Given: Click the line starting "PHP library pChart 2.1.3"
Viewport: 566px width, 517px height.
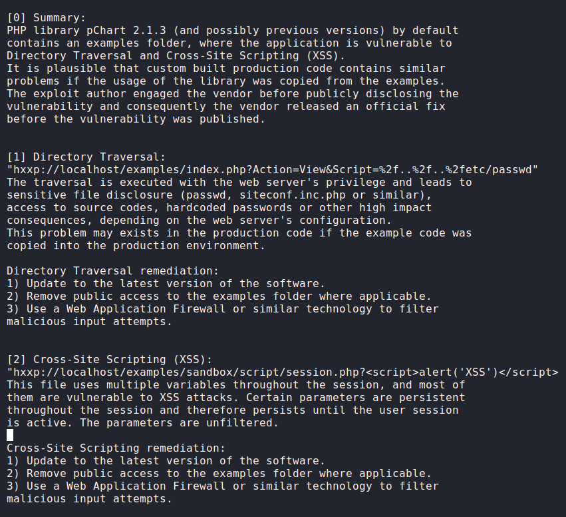Looking at the screenshot, I should click(x=232, y=30).
